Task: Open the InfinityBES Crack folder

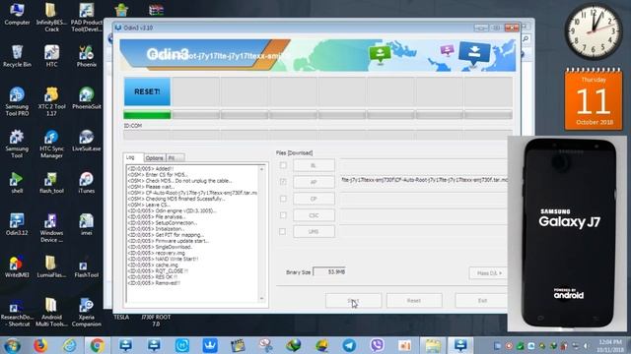Action: (x=51, y=17)
